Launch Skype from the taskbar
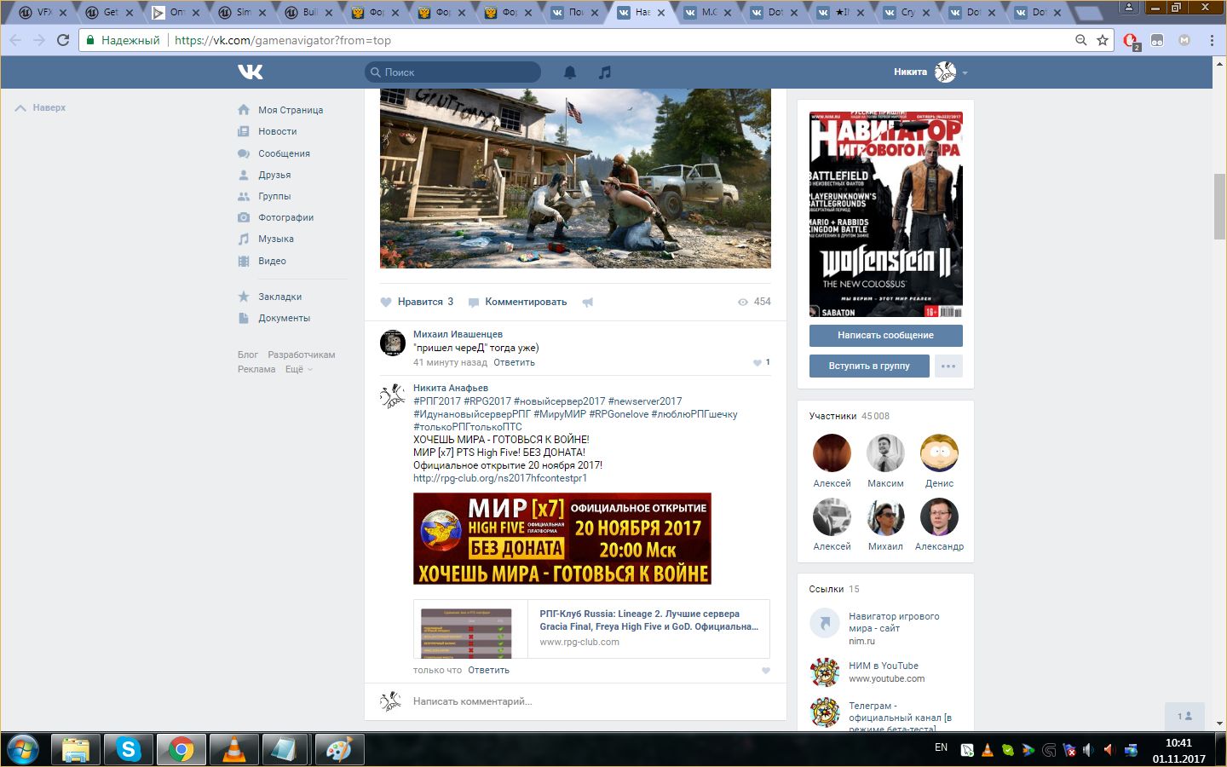The image size is (1227, 767). coord(129,749)
